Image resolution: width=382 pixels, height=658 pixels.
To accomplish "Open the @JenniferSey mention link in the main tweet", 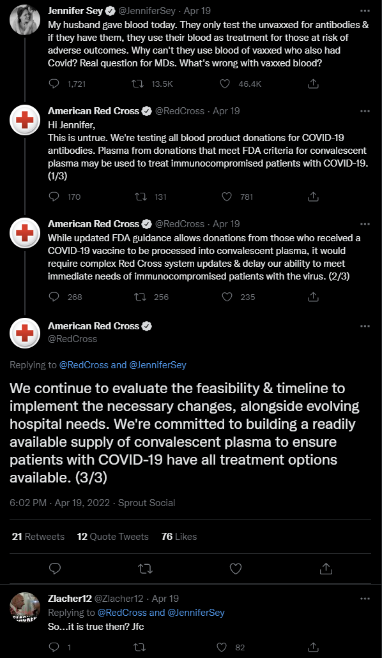I will tap(158, 365).
